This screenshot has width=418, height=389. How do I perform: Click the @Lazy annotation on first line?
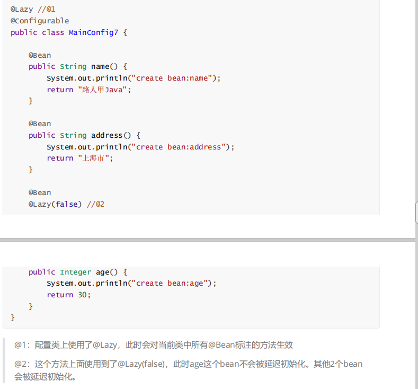(x=22, y=9)
